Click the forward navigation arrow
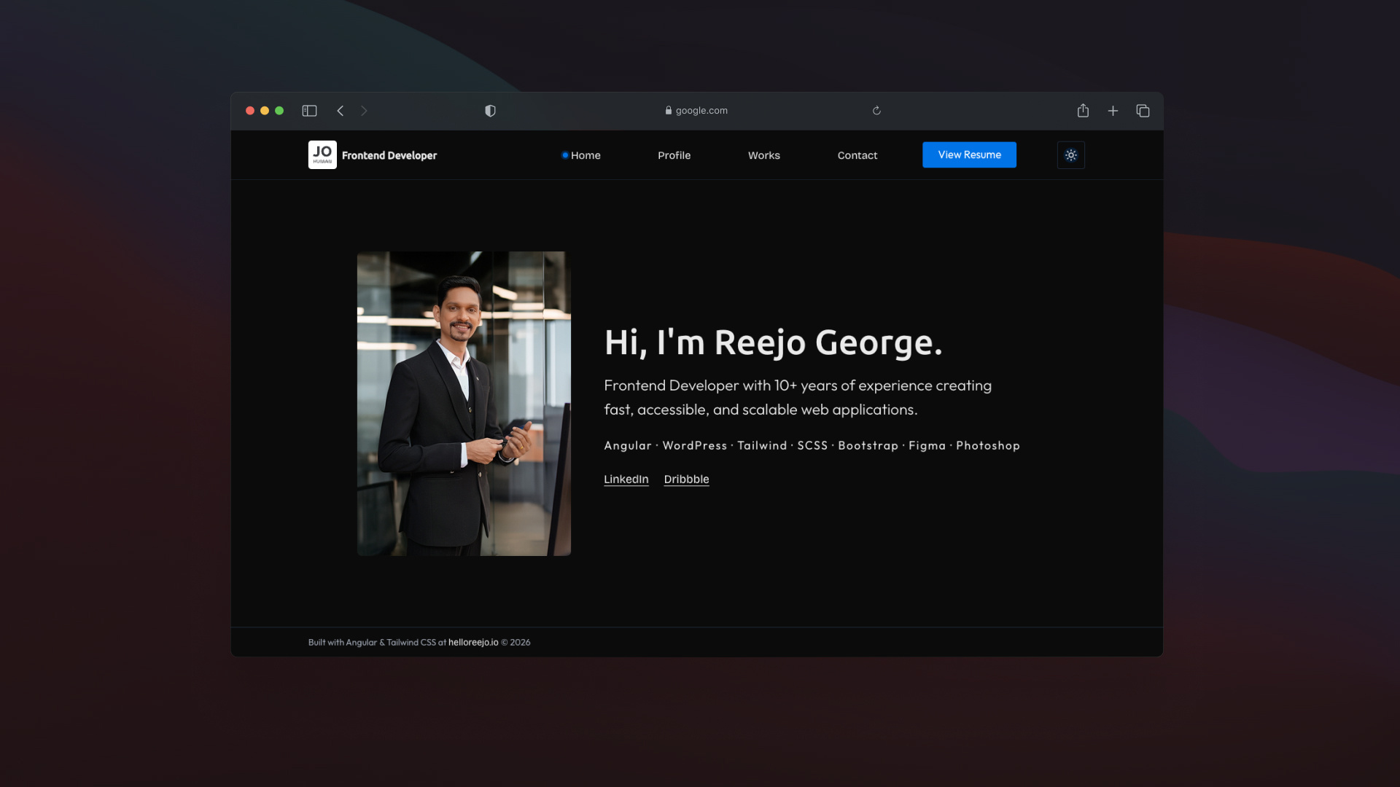The height and width of the screenshot is (787, 1400). tap(364, 110)
